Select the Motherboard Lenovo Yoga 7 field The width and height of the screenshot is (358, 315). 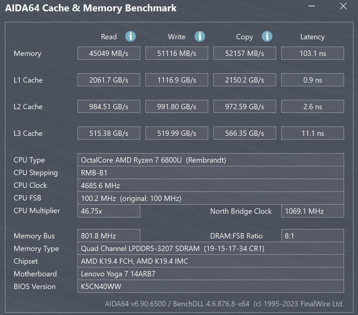tap(210, 274)
